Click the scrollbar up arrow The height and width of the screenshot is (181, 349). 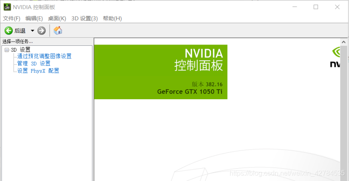[343, 42]
